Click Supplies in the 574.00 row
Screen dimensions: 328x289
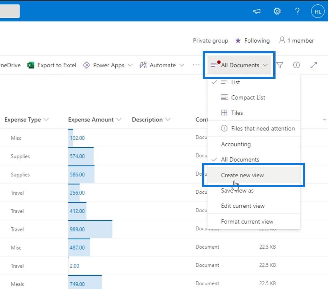pos(20,156)
